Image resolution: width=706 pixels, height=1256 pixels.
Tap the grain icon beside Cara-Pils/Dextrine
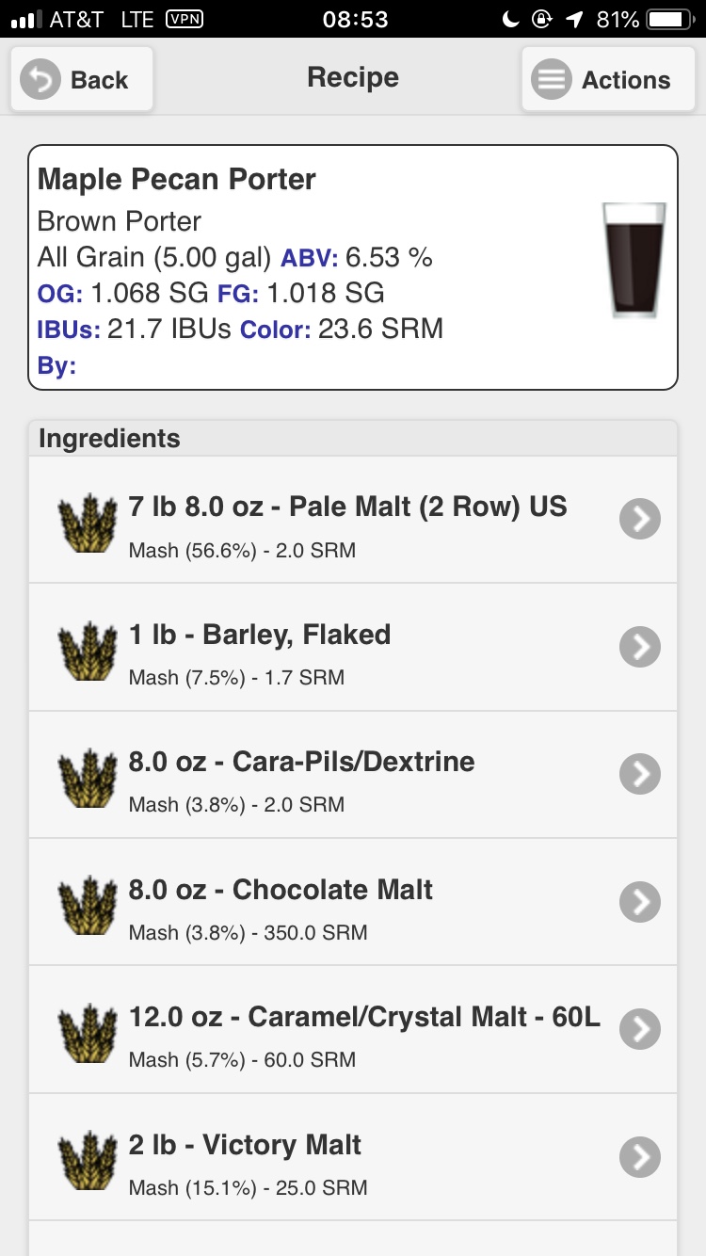pyautogui.click(x=88, y=777)
